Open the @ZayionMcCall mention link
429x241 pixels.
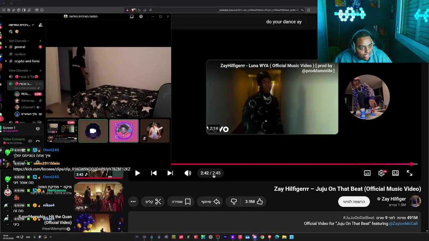pos(403,224)
